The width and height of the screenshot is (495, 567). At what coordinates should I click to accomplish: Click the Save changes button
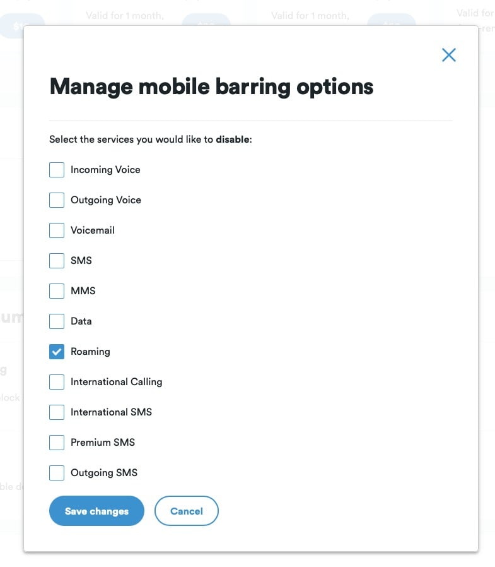coord(96,511)
